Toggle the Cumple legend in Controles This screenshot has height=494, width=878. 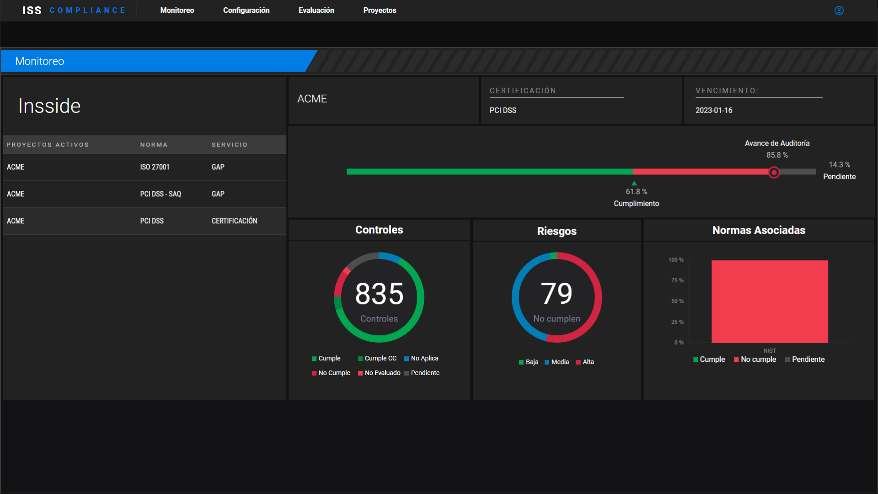(326, 359)
